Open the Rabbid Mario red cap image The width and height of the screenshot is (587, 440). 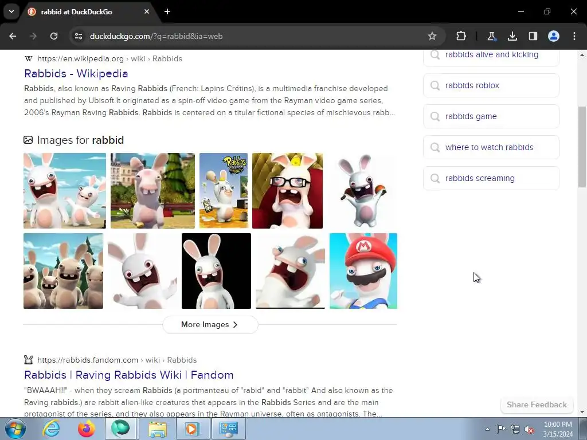click(x=363, y=271)
